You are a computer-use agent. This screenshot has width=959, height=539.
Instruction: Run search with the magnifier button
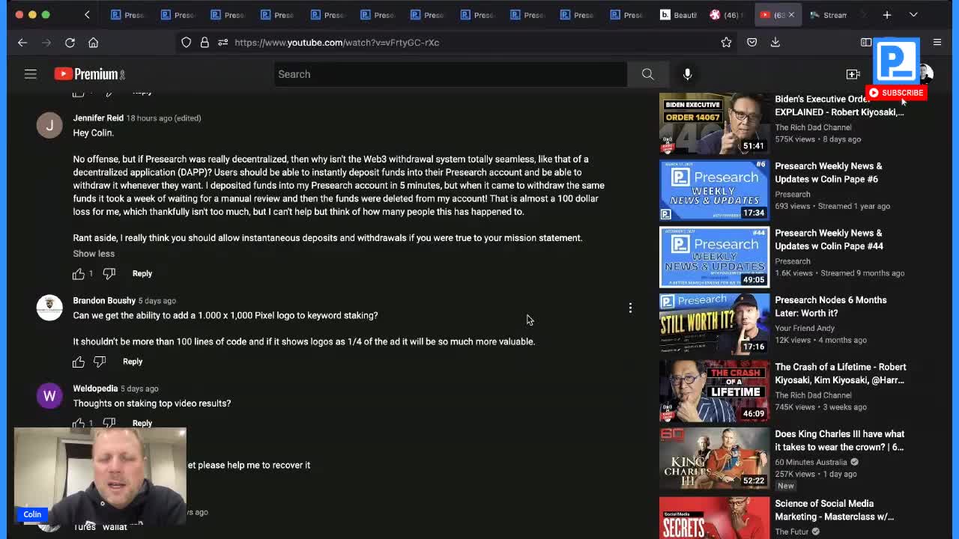point(647,74)
